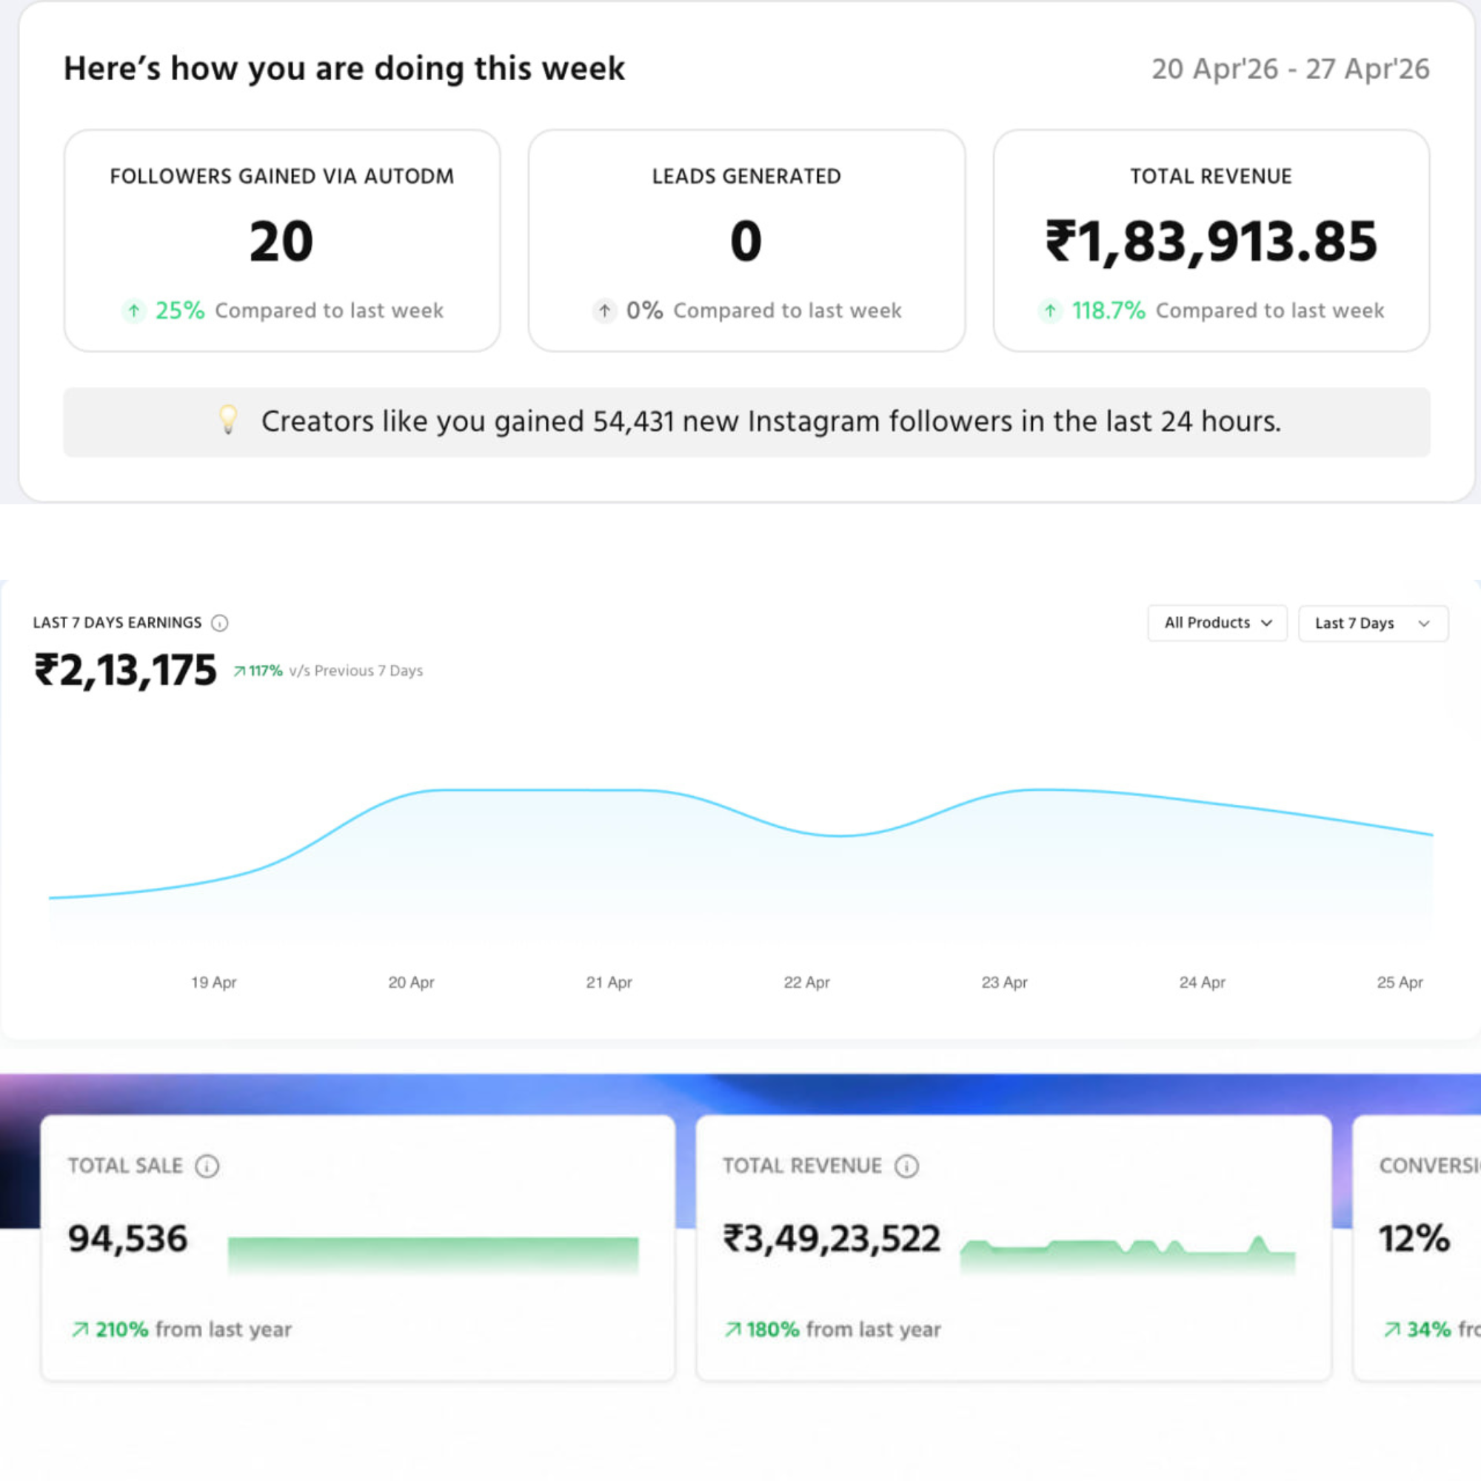Click the info icon next to Total Revenue
Image resolution: width=1481 pixels, height=1481 pixels.
[907, 1166]
